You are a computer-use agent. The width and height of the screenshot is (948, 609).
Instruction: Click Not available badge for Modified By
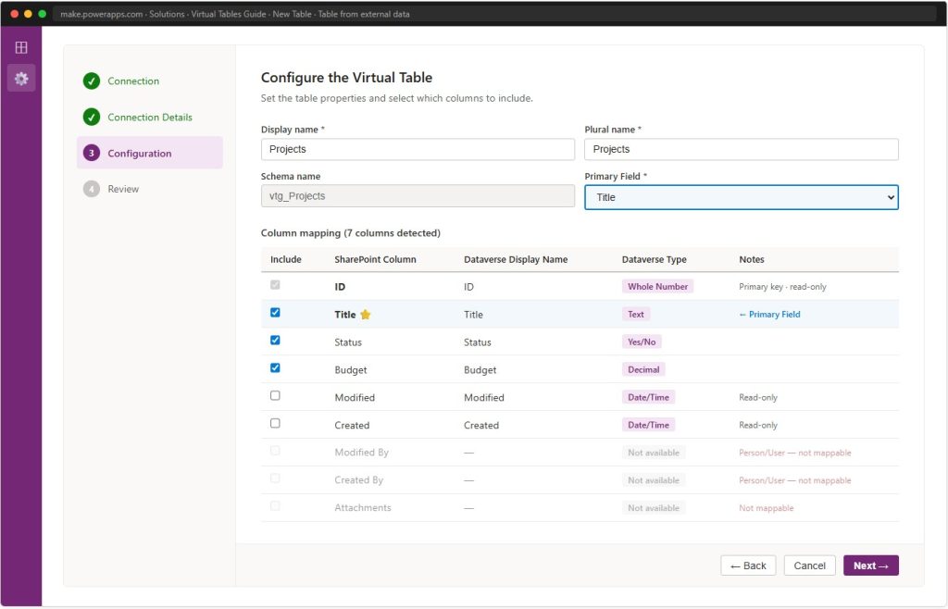tap(653, 453)
